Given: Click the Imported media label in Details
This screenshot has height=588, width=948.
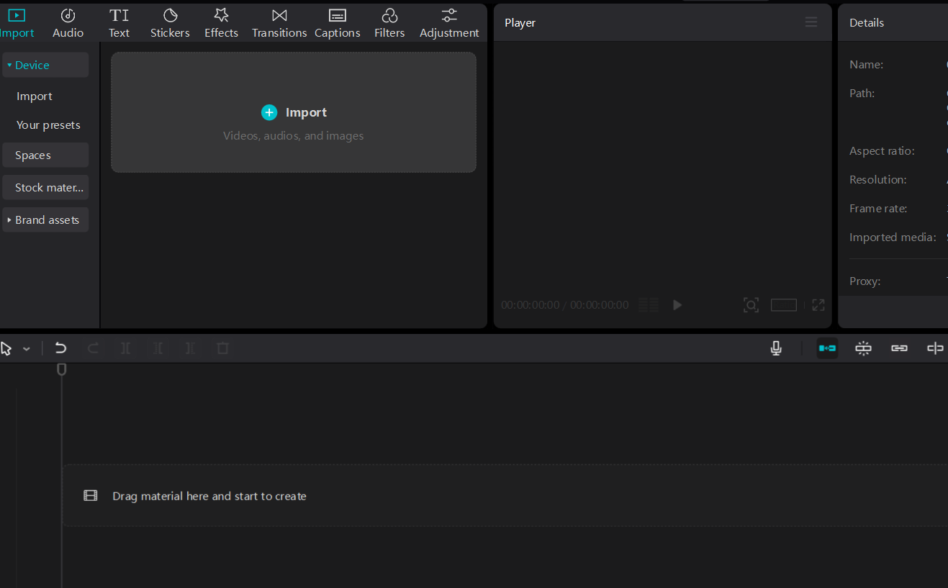Looking at the screenshot, I should pyautogui.click(x=893, y=238).
